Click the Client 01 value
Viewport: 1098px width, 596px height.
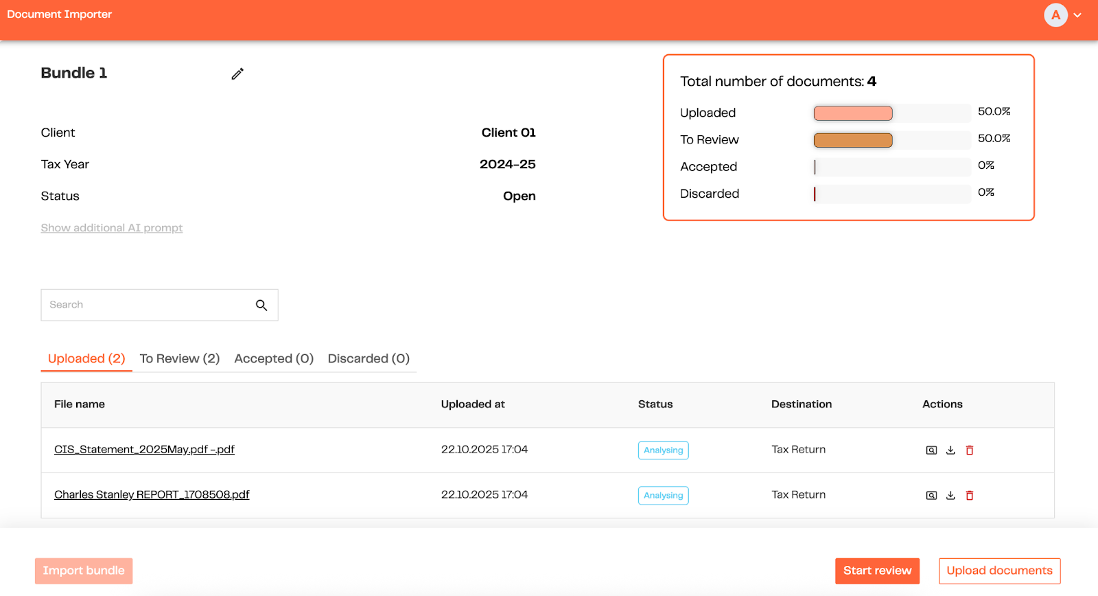tap(509, 133)
